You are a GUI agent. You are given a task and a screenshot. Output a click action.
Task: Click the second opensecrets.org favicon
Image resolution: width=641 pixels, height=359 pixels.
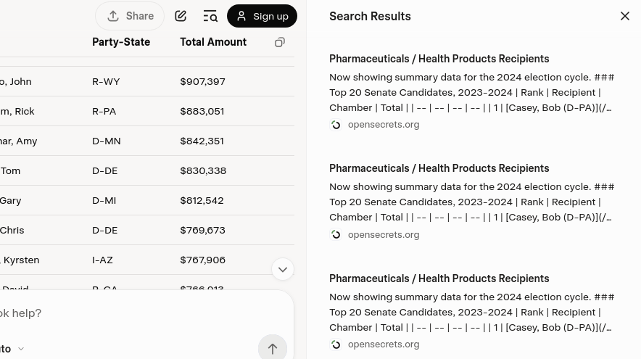point(336,235)
